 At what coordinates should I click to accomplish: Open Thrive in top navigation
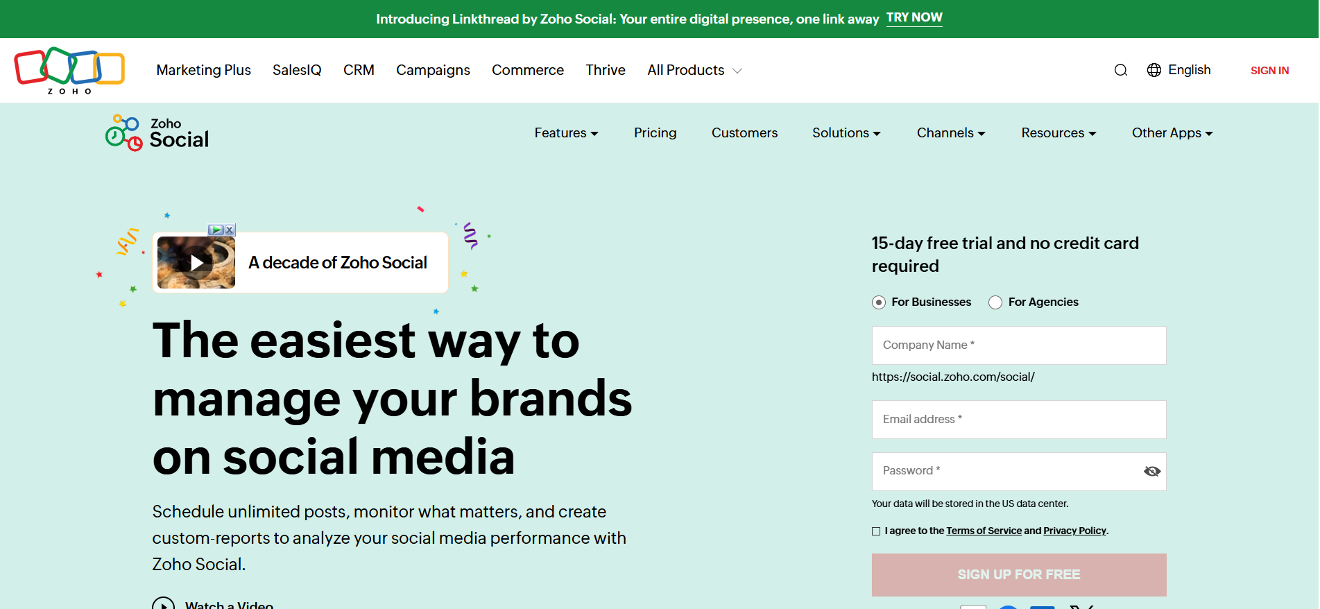(606, 70)
